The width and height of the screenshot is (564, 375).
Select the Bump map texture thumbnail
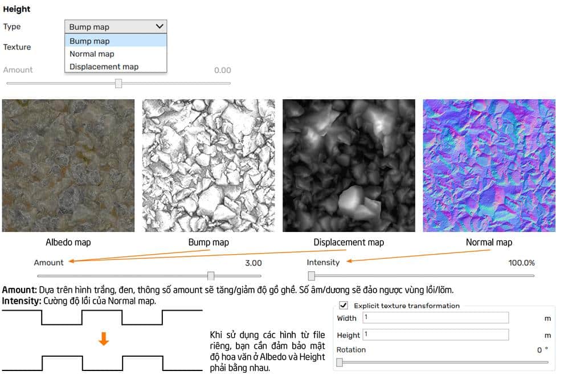209,166
